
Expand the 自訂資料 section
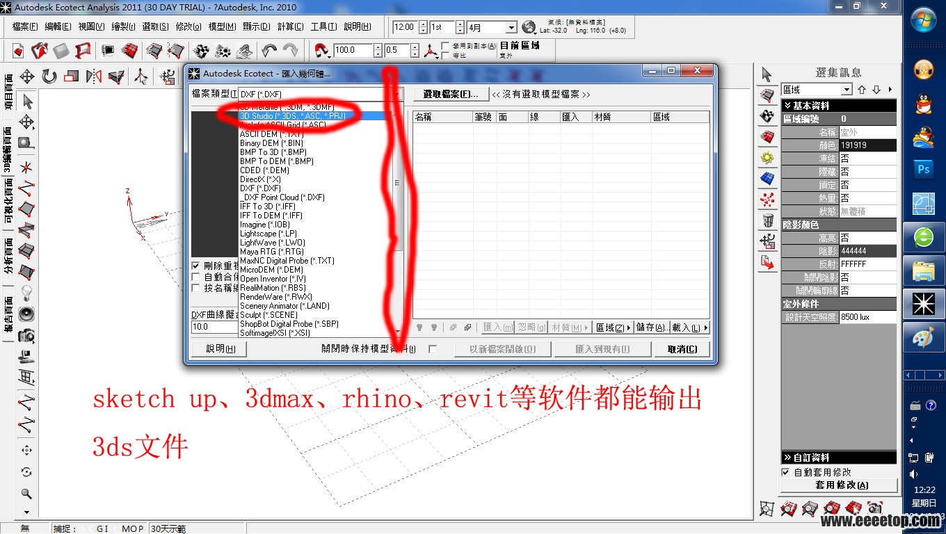coord(838,458)
